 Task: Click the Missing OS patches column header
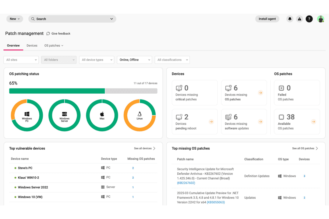tap(141, 159)
